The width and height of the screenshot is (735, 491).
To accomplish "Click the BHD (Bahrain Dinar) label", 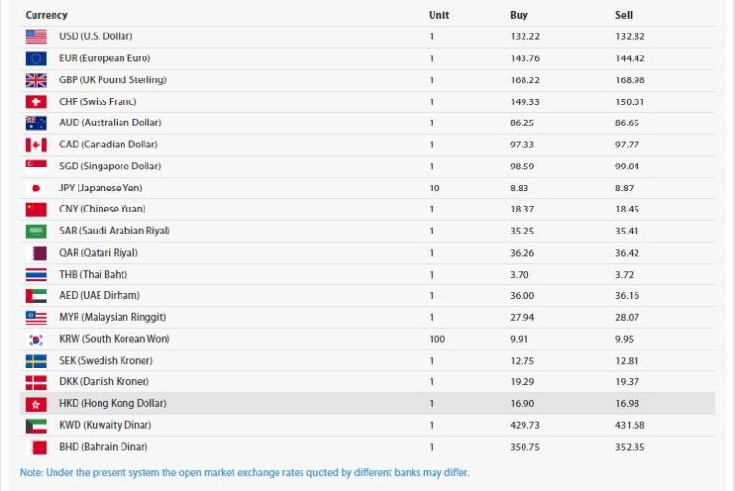I will [103, 447].
